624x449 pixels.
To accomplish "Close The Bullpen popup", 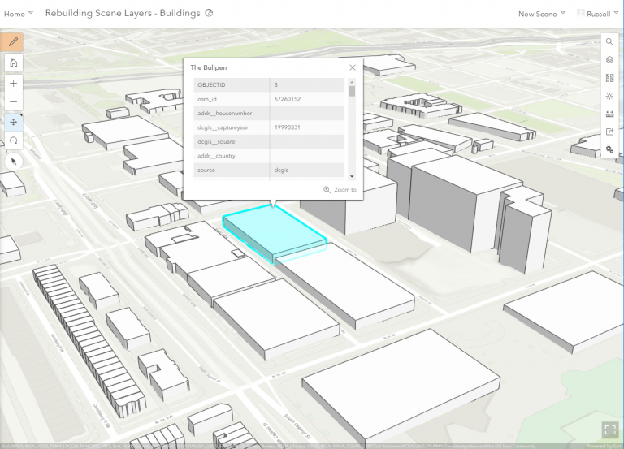I will coord(352,67).
